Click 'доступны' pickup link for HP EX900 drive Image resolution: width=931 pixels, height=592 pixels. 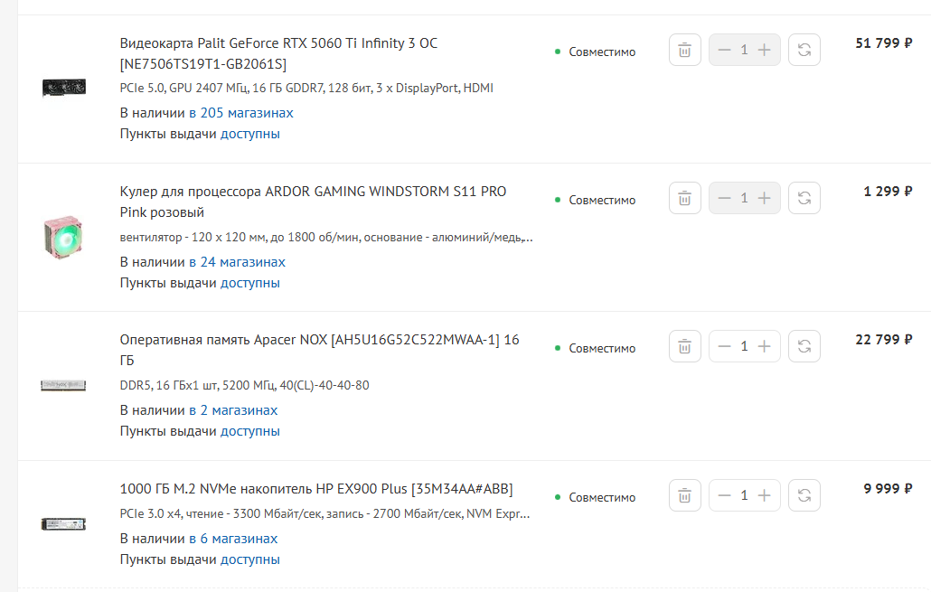pos(250,560)
